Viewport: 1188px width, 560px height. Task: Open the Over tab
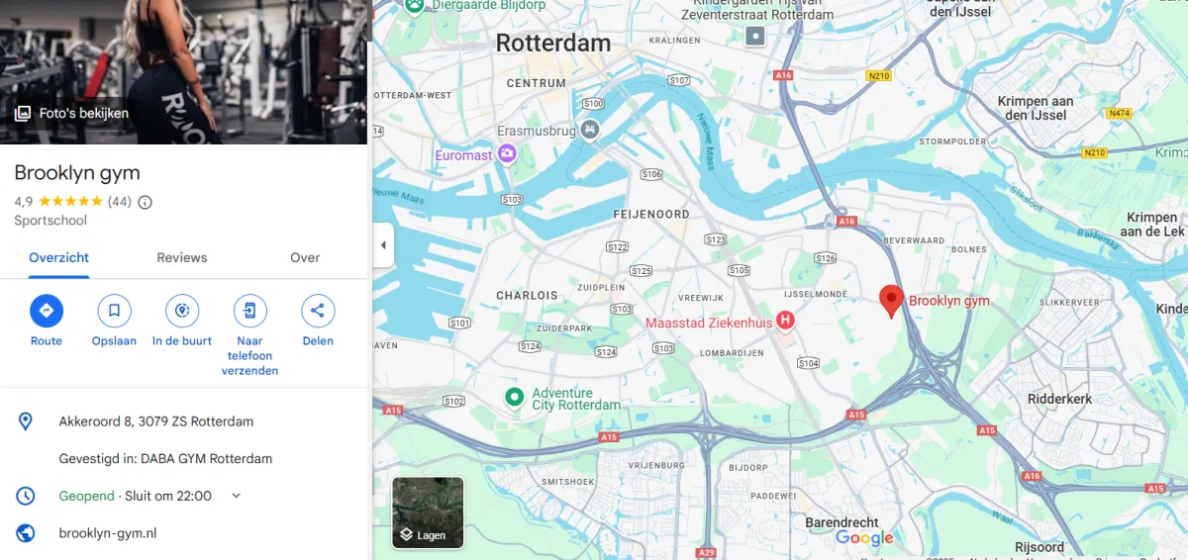click(x=305, y=257)
